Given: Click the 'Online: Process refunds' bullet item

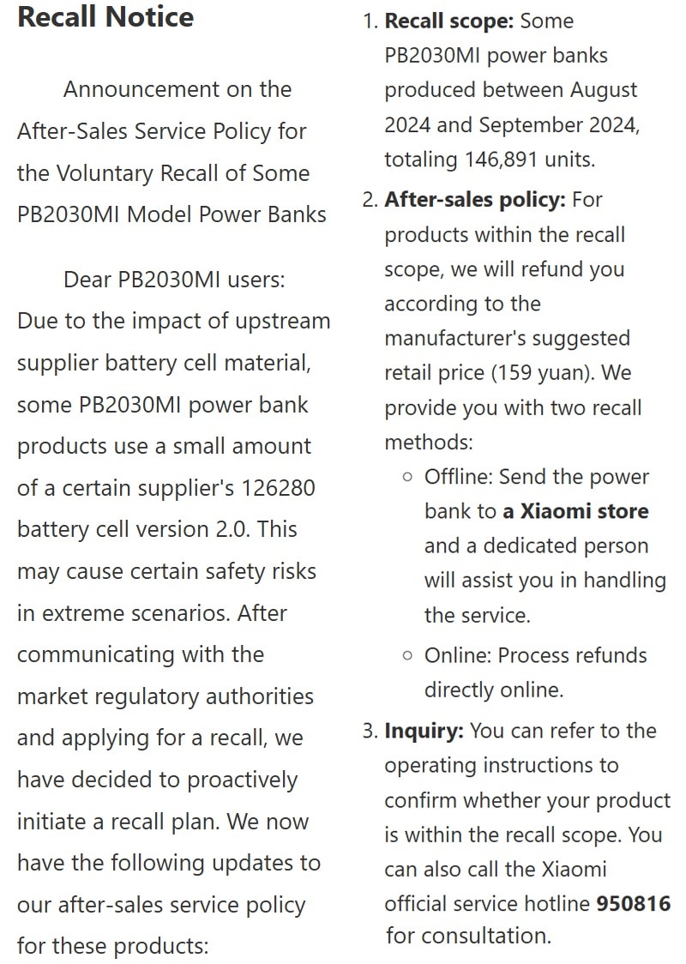Looking at the screenshot, I should coord(535,655).
